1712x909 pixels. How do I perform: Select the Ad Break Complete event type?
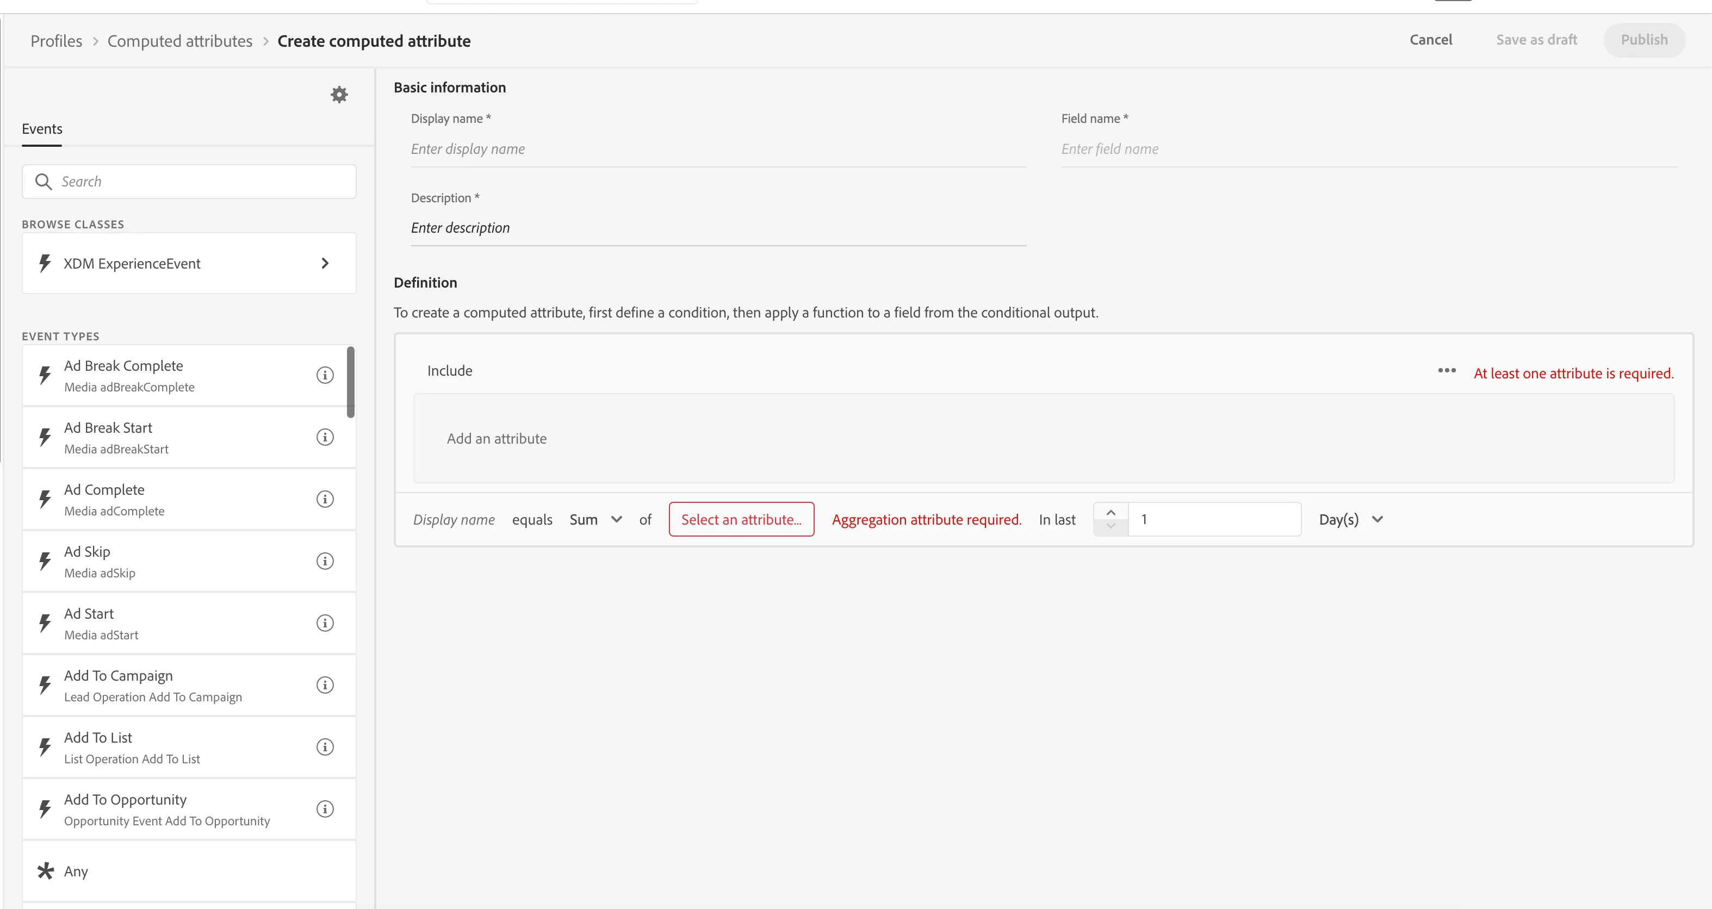pyautogui.click(x=189, y=376)
